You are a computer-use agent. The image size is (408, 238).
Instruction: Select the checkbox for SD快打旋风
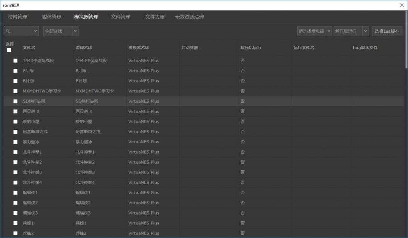point(16,101)
